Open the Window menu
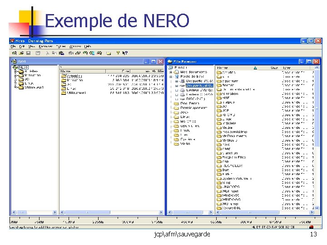 [x=75, y=46]
